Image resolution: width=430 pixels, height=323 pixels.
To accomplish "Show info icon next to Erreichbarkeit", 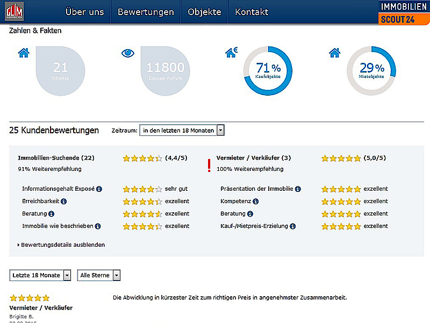I will (63, 201).
